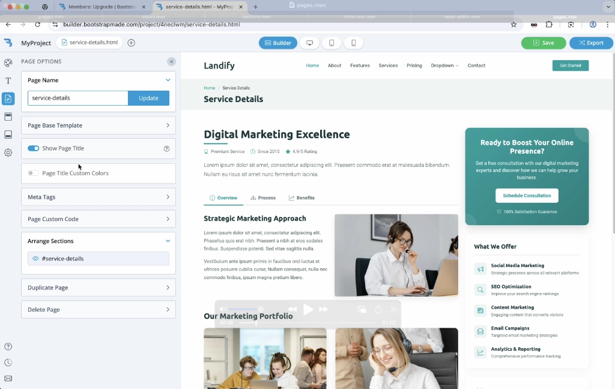
Task: Open the color palette sidebar icon
Action: [8, 63]
